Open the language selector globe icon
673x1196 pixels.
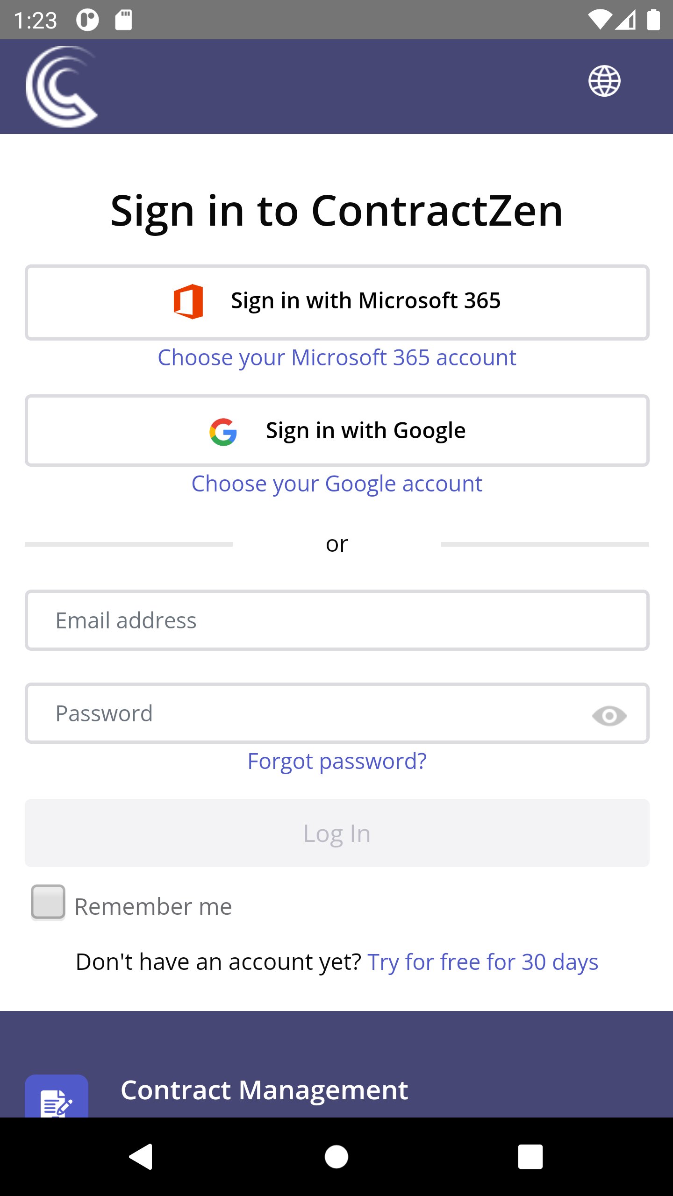click(605, 80)
